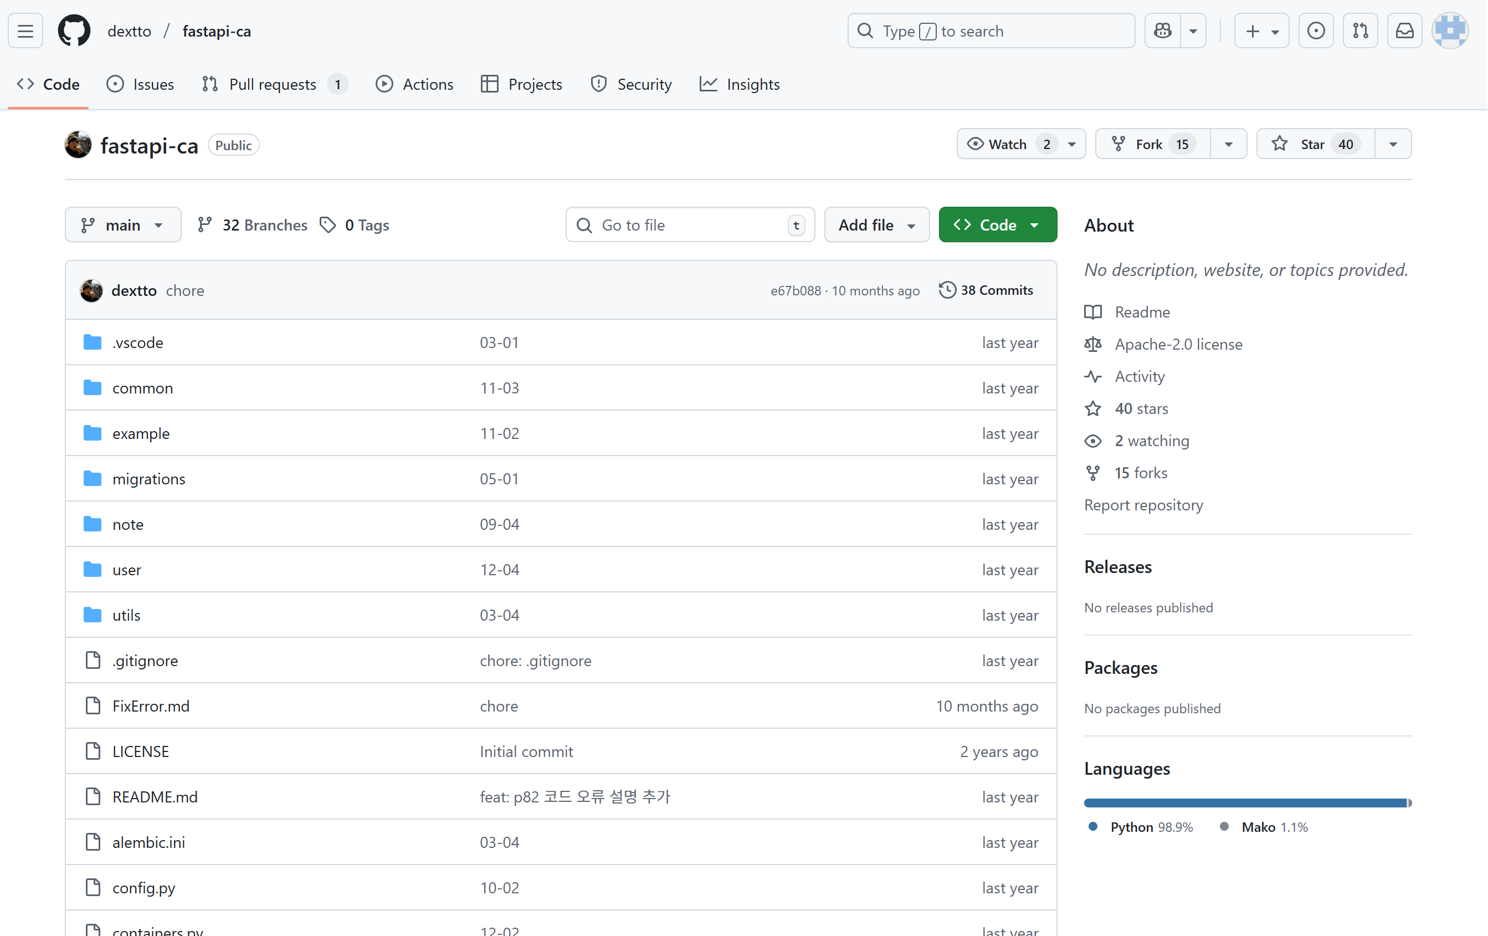Open the Add file dropdown
This screenshot has height=936, width=1488.
(x=876, y=225)
